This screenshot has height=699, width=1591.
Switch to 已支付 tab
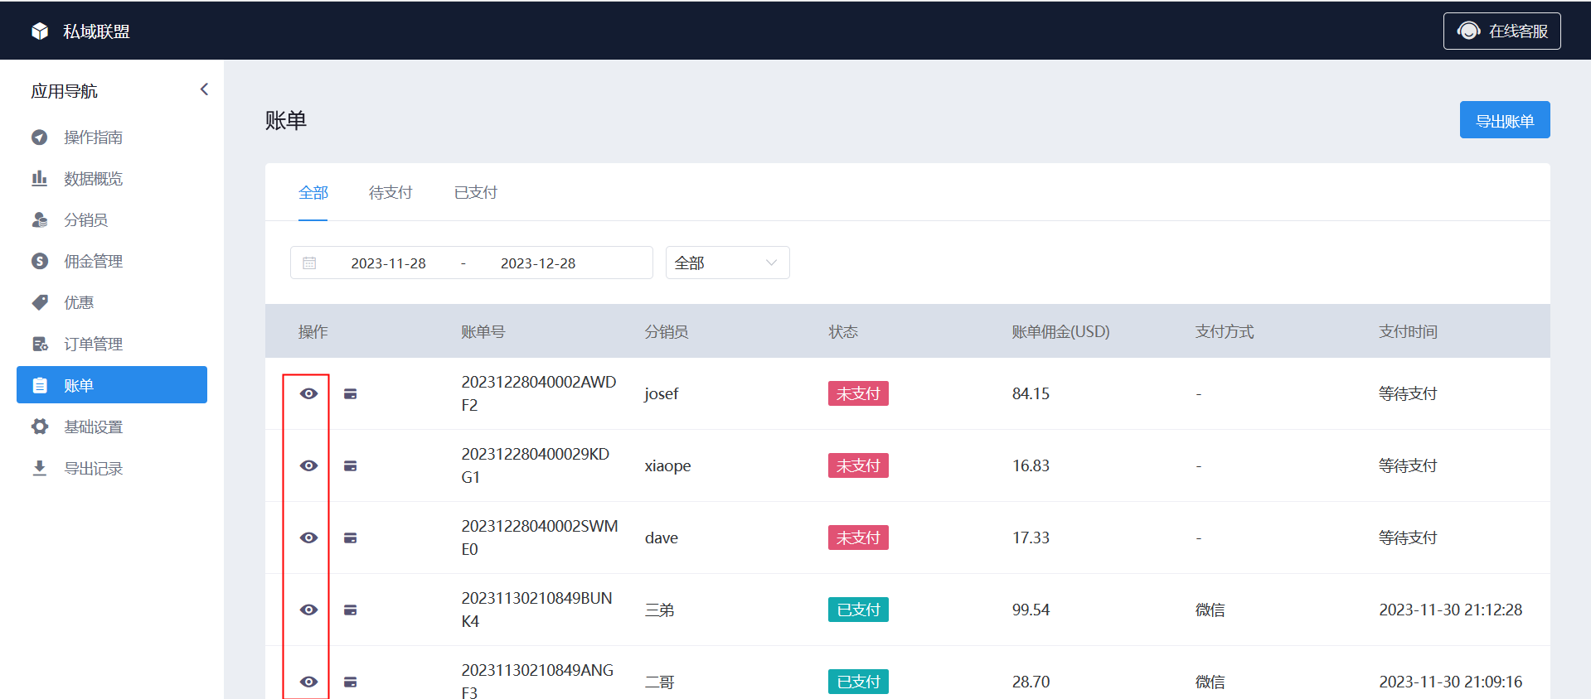[x=476, y=193]
